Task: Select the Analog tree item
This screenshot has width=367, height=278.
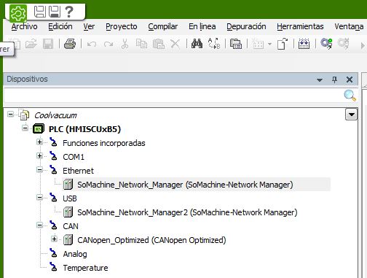Action: point(75,254)
